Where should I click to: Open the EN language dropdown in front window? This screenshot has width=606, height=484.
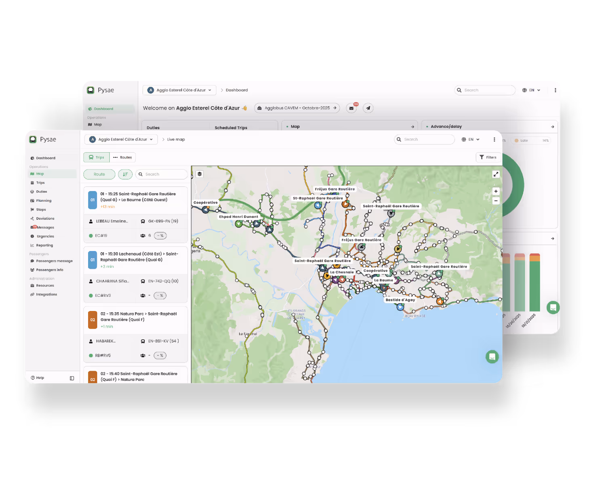coord(471,140)
